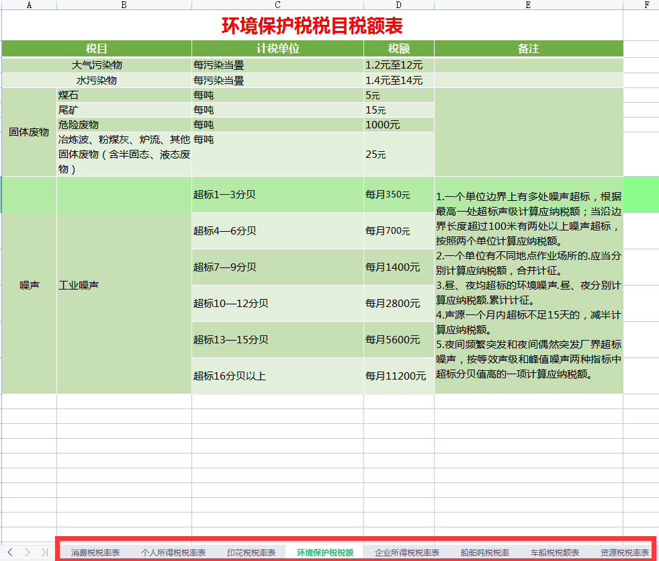Click the 税额 column header cell
The height and width of the screenshot is (561, 659).
coord(397,48)
